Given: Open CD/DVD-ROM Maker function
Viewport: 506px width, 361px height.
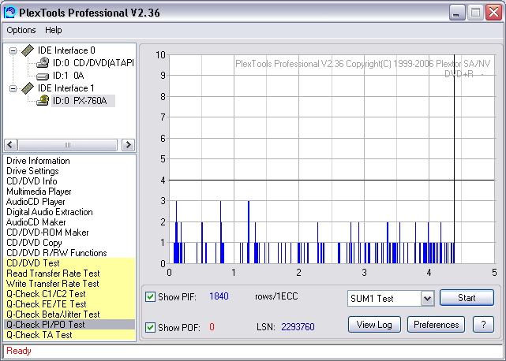Looking at the screenshot, I should click(x=47, y=233).
